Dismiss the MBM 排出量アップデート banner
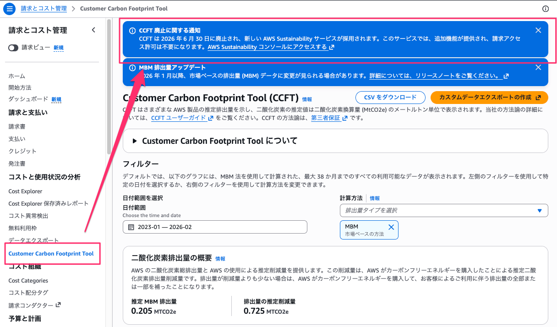The image size is (557, 327). [538, 67]
